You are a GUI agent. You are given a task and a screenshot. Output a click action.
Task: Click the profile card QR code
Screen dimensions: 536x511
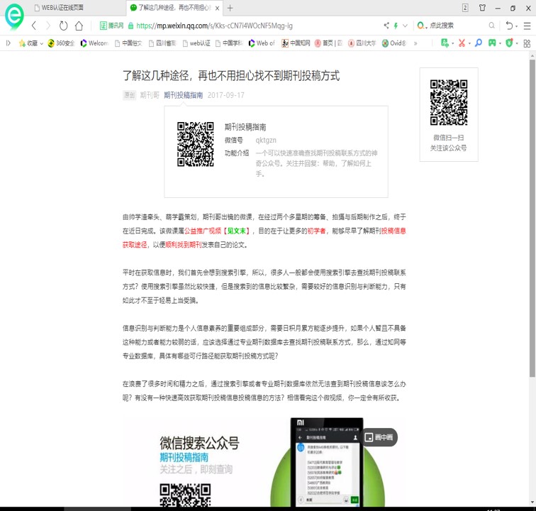[x=195, y=144]
